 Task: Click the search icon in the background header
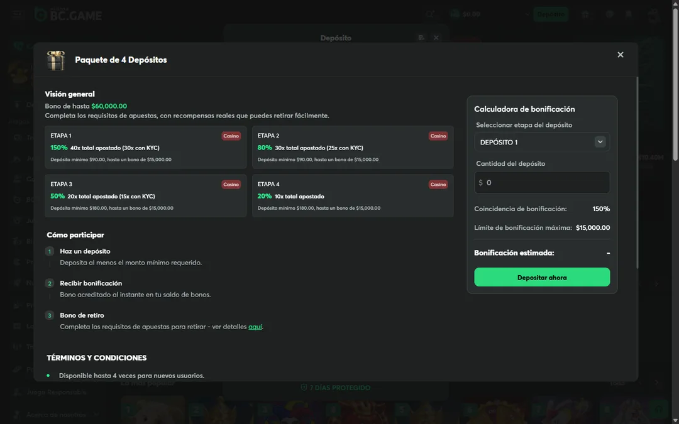pos(430,14)
